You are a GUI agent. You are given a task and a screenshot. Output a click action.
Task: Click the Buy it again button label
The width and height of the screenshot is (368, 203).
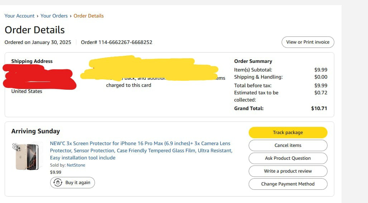pos(78,183)
